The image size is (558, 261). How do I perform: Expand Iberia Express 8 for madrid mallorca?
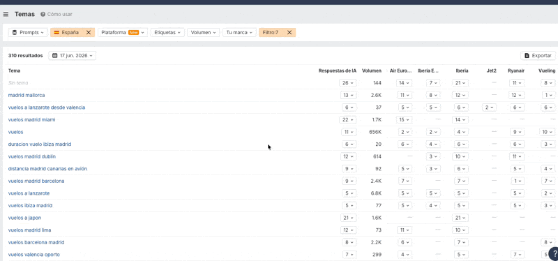pyautogui.click(x=432, y=95)
